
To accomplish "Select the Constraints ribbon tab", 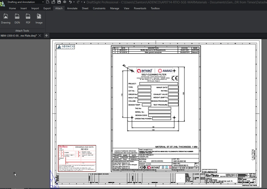I will click(99, 8).
